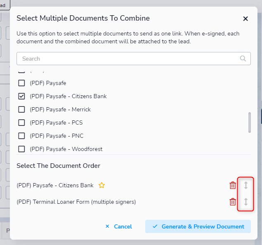
Task: Enable the (PDF) Paysafe - PCS checkbox
Action: [21, 122]
